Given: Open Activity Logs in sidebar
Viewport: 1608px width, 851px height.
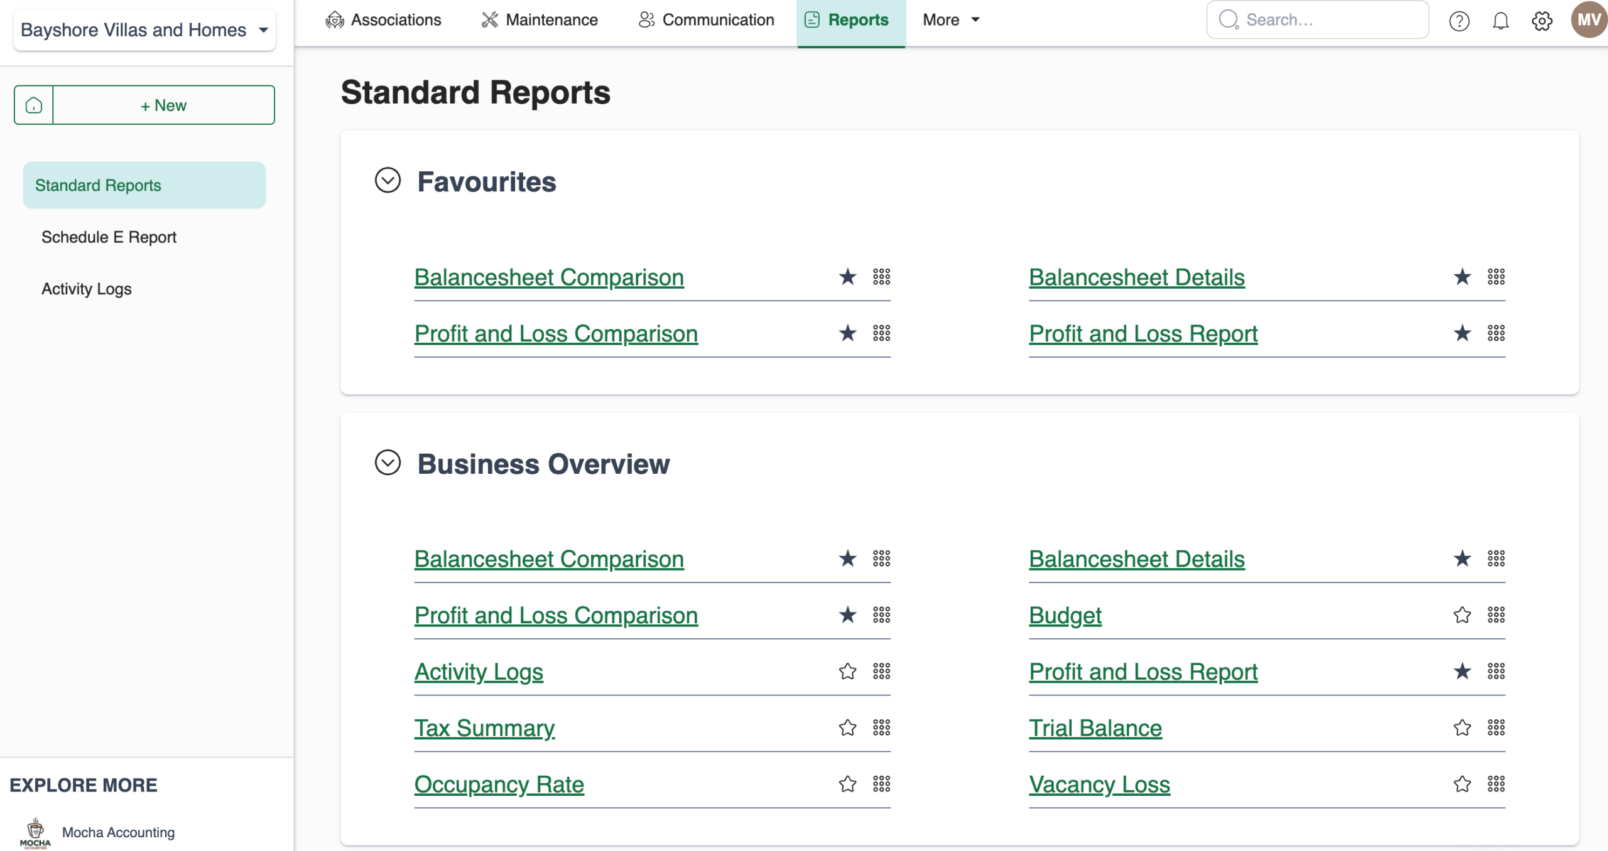Looking at the screenshot, I should [x=87, y=289].
